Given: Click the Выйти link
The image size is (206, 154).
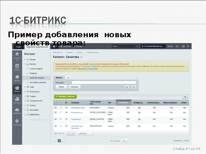Looking at the screenshot, I should coord(170,46).
